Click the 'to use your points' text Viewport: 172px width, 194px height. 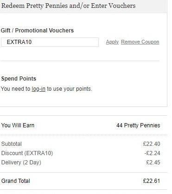click(x=70, y=89)
